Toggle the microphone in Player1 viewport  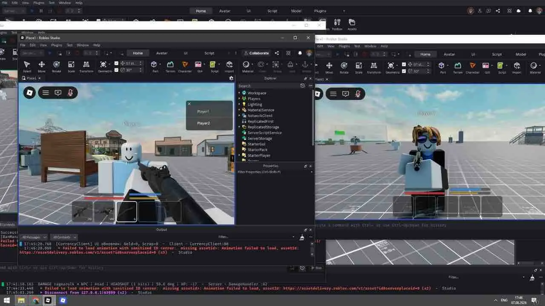[70, 93]
